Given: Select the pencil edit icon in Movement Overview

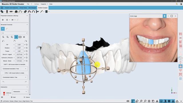Looking at the screenshot, I should point(7,29).
